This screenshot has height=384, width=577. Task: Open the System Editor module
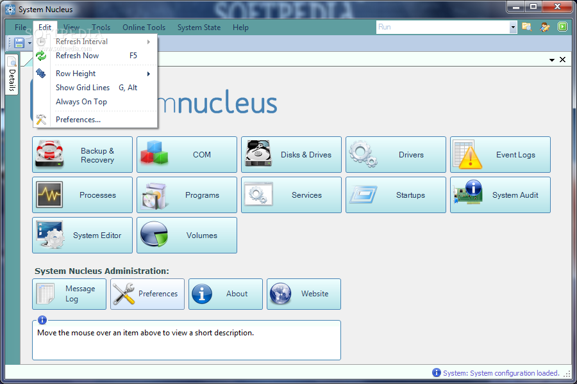[83, 235]
